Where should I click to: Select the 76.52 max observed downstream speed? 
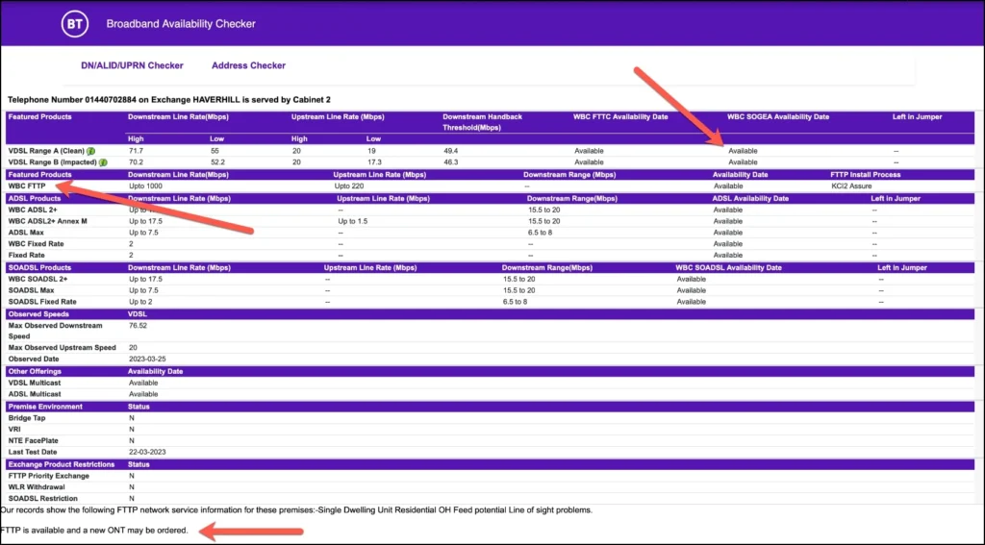tap(138, 326)
